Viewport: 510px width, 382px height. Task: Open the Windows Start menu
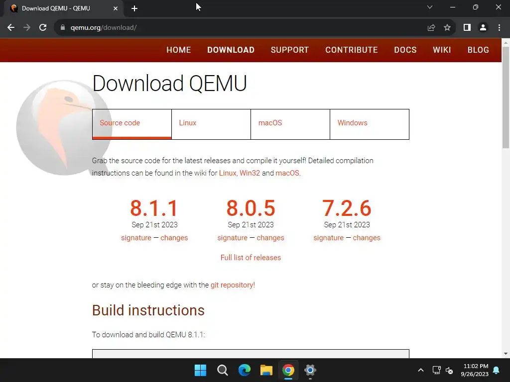(200, 370)
